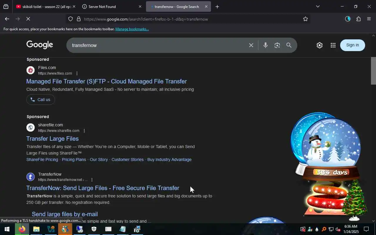Click the Call us button
376x235 pixels.
pyautogui.click(x=41, y=100)
